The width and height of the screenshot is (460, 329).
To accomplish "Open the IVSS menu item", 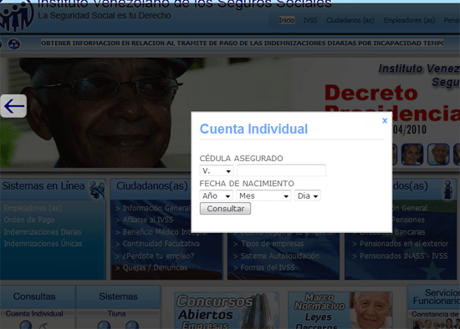I will [310, 20].
